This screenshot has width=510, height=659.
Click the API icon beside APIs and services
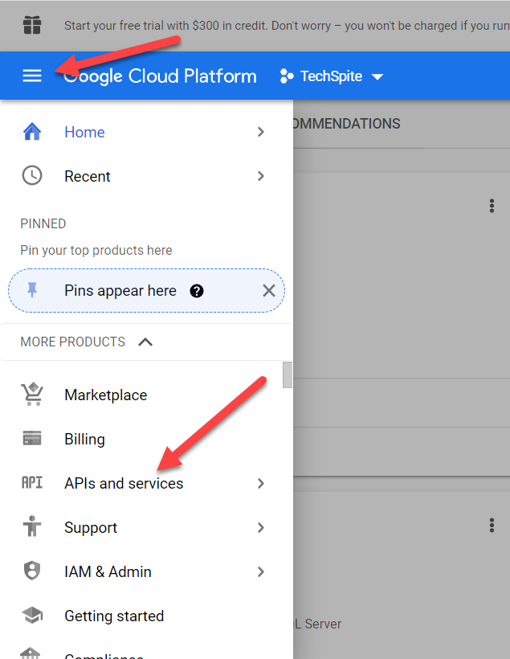point(32,483)
